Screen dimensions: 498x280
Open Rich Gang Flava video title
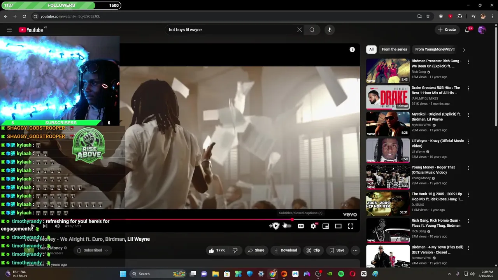coord(436,223)
